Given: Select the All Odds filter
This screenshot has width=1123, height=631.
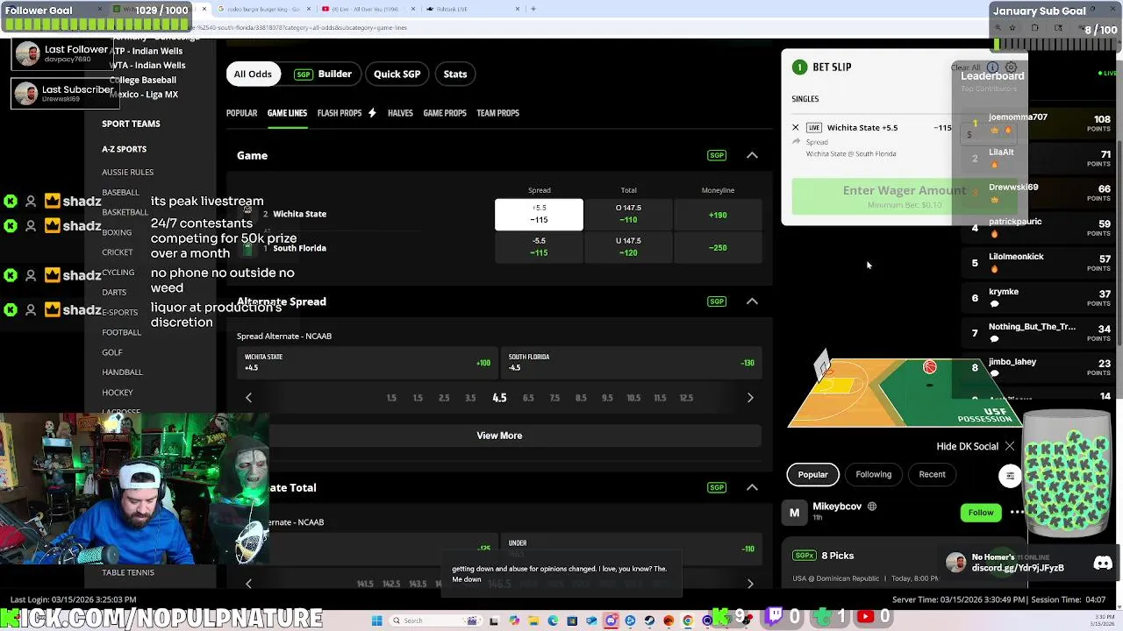Looking at the screenshot, I should (253, 74).
